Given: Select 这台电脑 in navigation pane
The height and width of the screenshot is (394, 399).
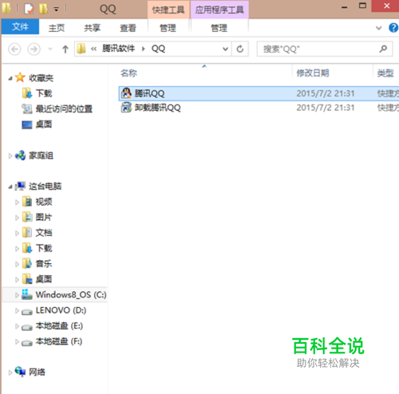Looking at the screenshot, I should click(45, 187).
